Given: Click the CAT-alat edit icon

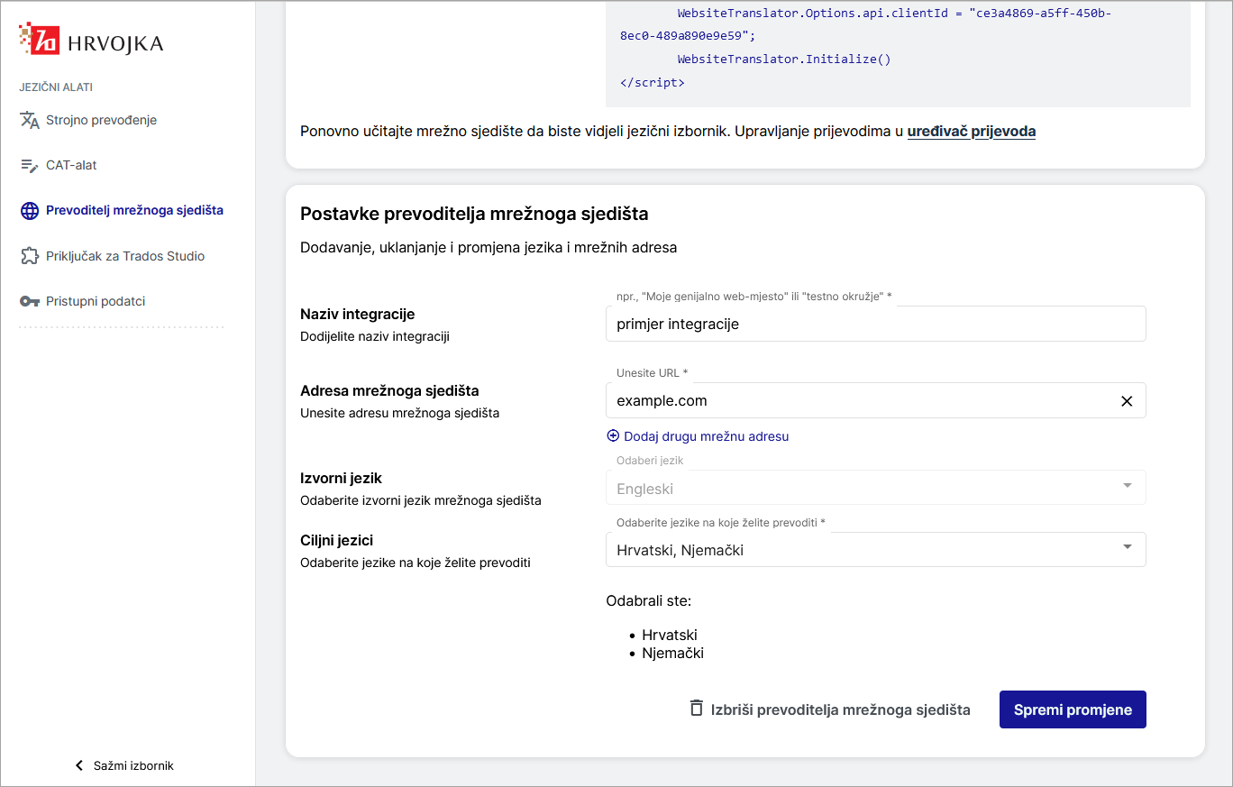Looking at the screenshot, I should tap(30, 165).
